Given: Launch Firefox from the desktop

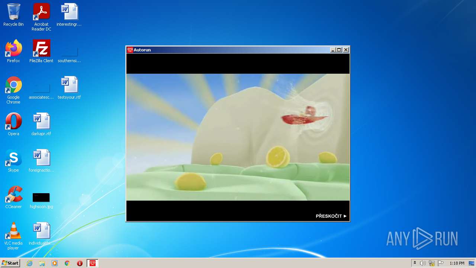Looking at the screenshot, I should pos(13,51).
